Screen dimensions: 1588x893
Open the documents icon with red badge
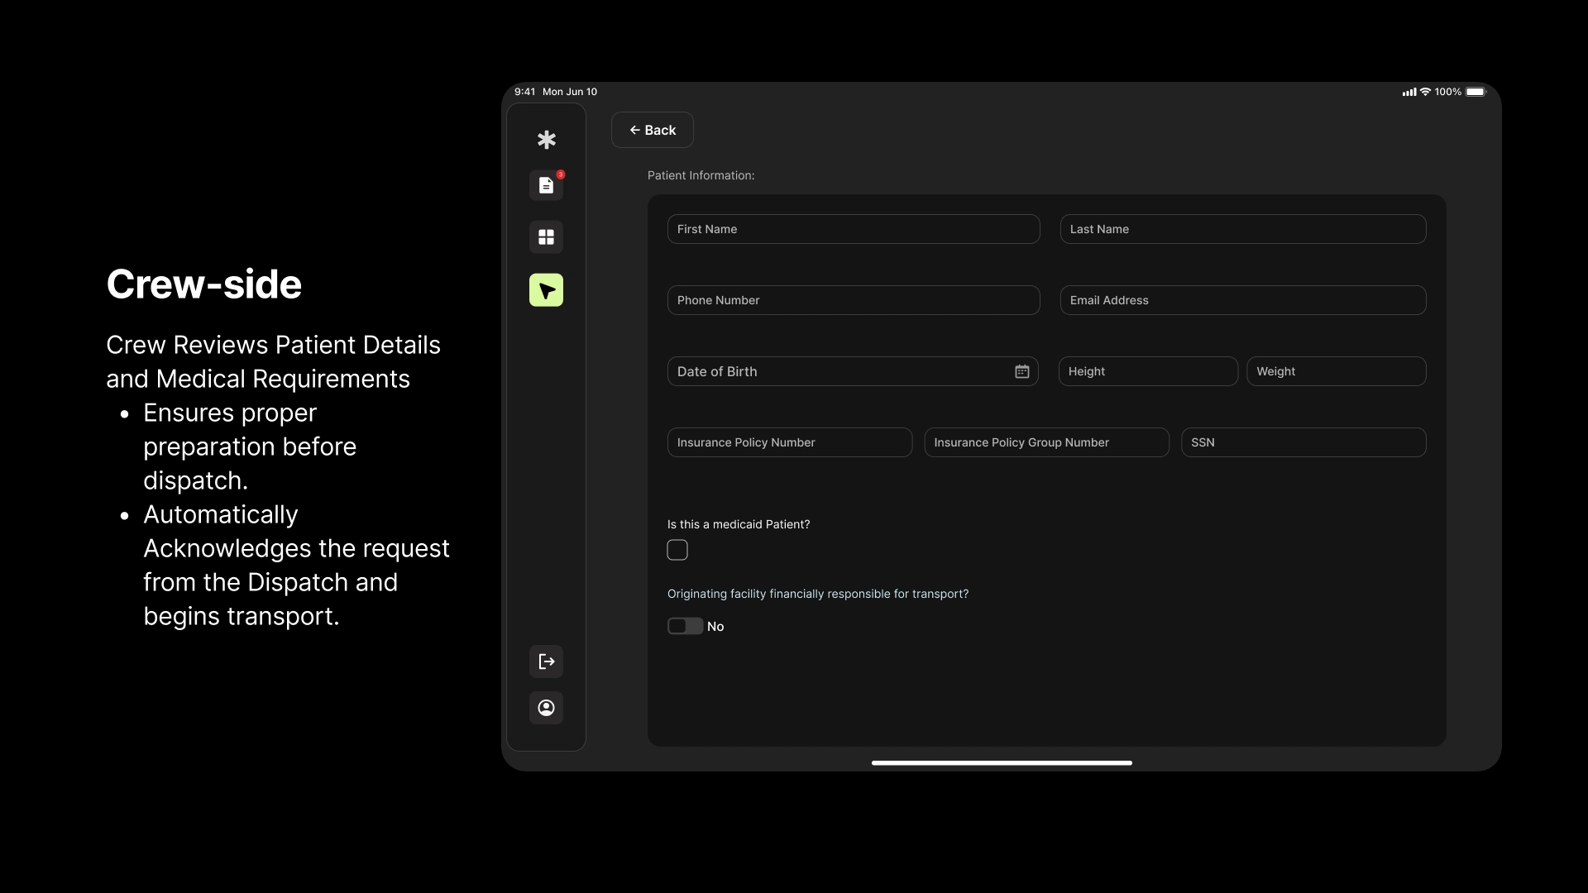[x=546, y=185]
